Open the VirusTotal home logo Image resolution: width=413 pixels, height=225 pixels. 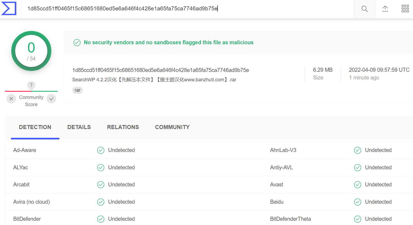tap(9, 9)
